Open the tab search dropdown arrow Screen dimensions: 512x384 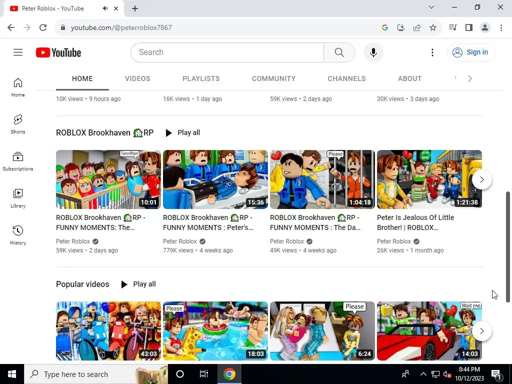pyautogui.click(x=431, y=7)
